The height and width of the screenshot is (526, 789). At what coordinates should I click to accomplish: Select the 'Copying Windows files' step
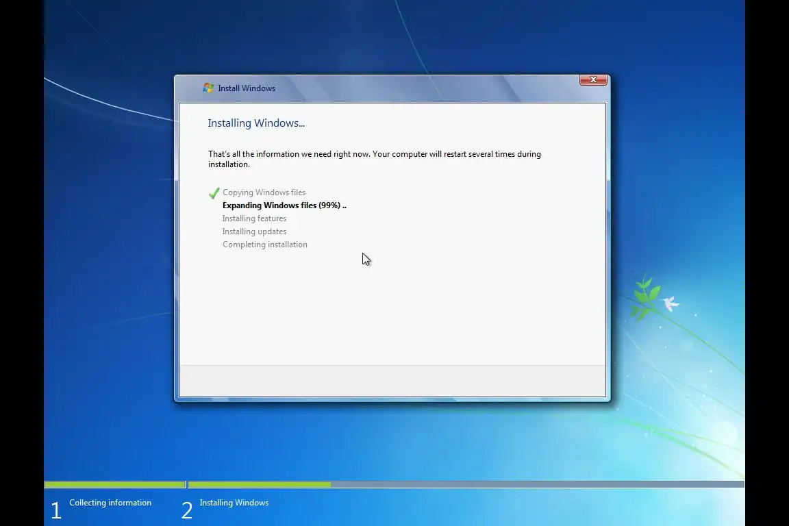coord(264,192)
